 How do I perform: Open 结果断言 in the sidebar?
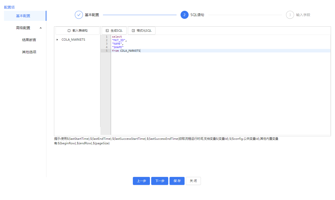(x=29, y=40)
